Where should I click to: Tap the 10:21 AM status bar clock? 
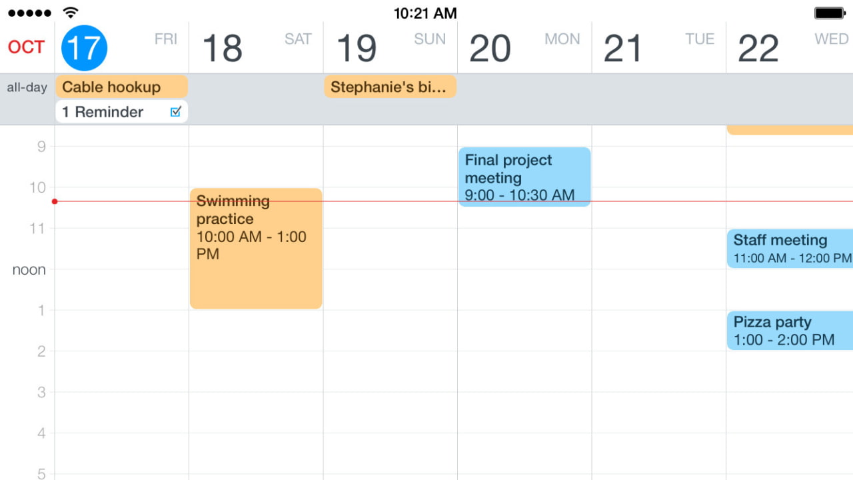pyautogui.click(x=425, y=13)
